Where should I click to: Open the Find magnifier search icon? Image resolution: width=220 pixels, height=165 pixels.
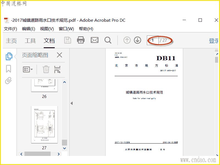pos(108,40)
